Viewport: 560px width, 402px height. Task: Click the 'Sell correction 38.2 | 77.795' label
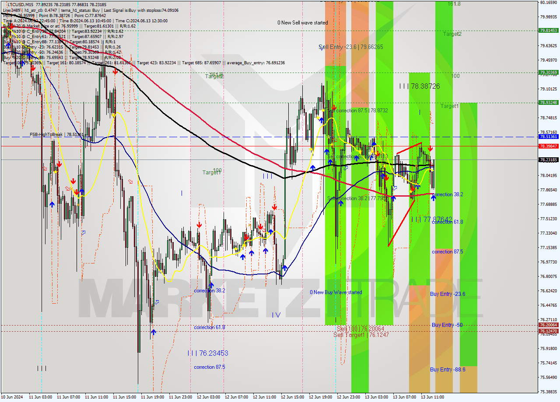click(x=356, y=198)
